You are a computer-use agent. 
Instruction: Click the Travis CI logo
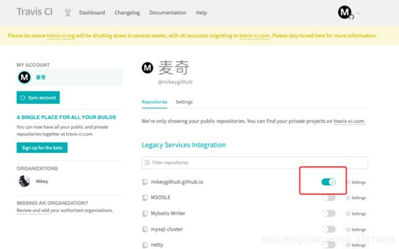(34, 12)
